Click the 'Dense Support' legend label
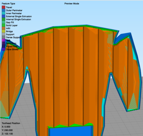The image size is (143, 136). coord(14,37)
